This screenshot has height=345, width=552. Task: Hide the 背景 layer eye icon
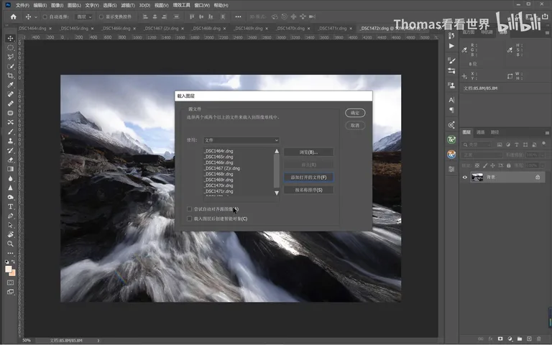pyautogui.click(x=465, y=177)
